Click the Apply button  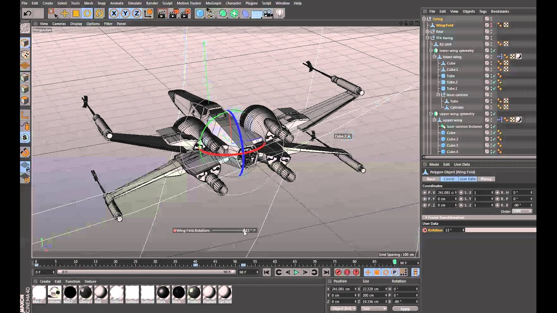pos(405,309)
